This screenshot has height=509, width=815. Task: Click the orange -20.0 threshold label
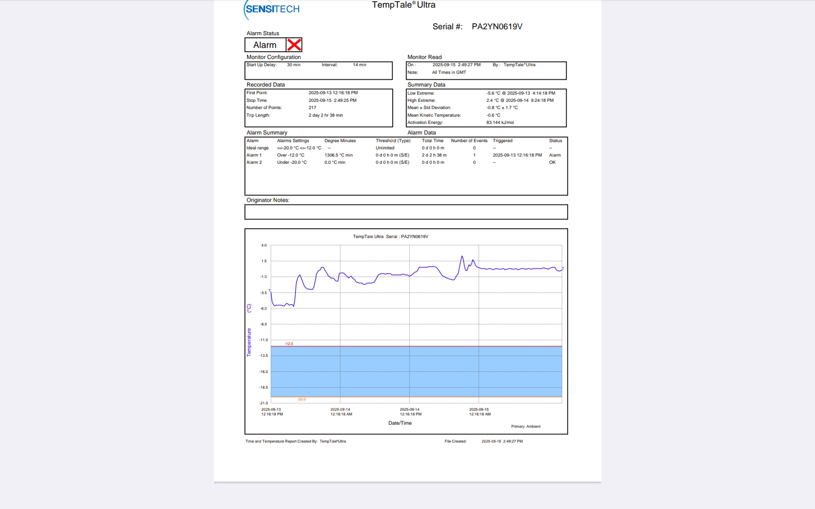point(301,399)
